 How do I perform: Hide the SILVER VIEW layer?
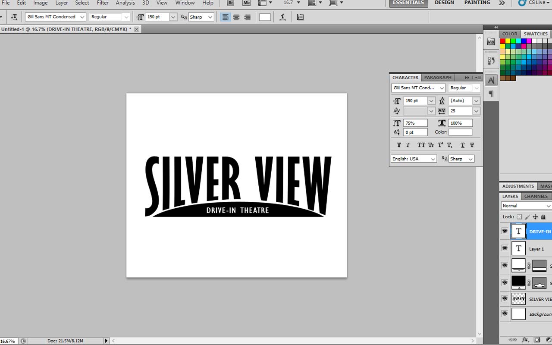505,298
